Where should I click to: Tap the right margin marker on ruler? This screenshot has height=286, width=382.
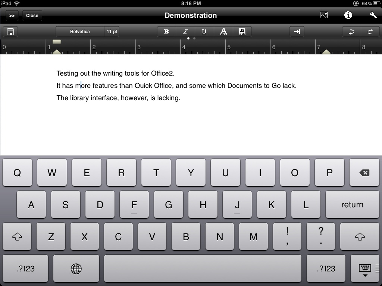point(326,52)
